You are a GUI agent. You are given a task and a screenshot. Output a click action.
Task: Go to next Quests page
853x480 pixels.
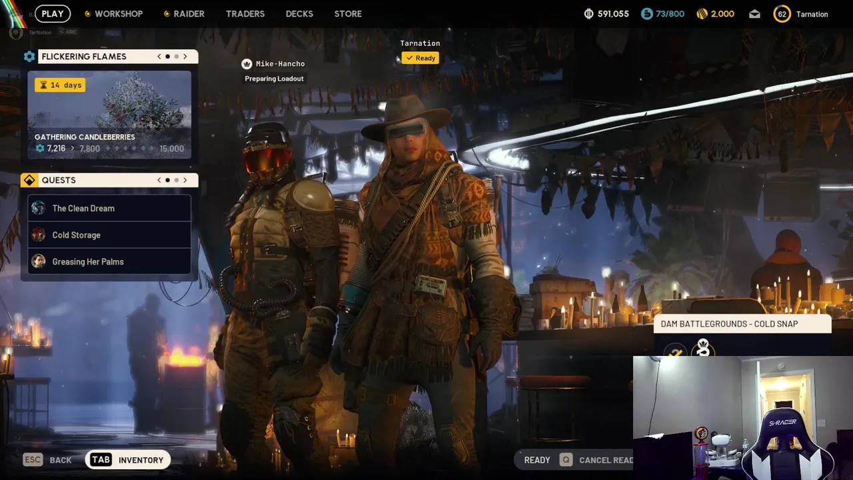(x=185, y=180)
